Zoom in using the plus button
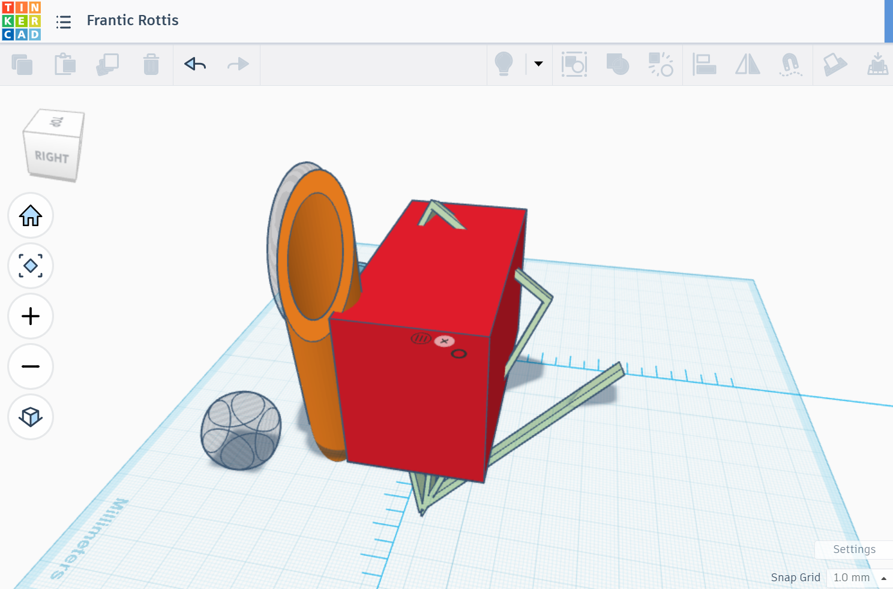 click(x=31, y=316)
